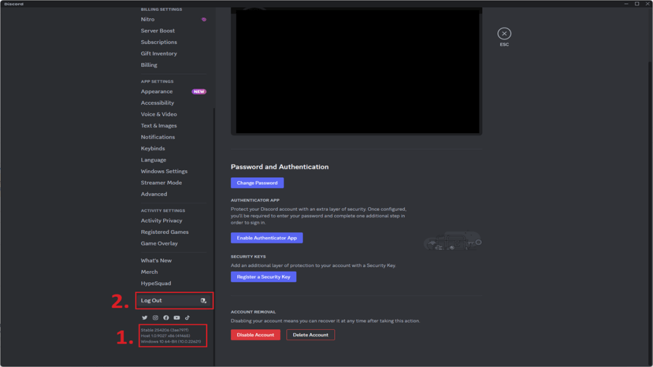Switch to the Appearance settings tab

[156, 91]
